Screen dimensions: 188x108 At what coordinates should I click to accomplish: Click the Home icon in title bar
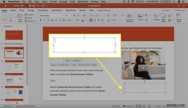(x=30, y=6)
